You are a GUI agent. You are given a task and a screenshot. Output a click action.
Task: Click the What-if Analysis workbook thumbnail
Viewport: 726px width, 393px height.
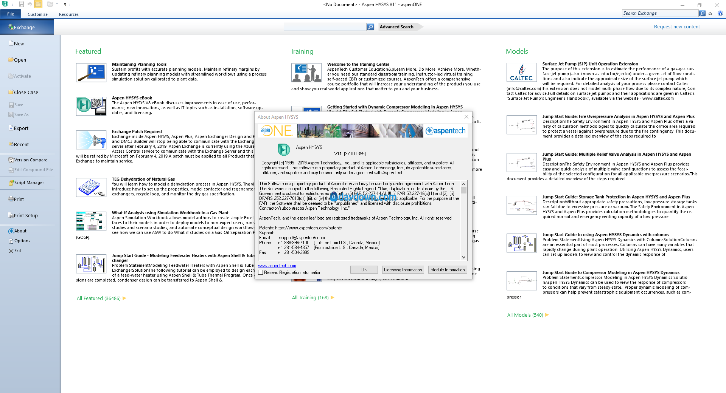tap(91, 221)
